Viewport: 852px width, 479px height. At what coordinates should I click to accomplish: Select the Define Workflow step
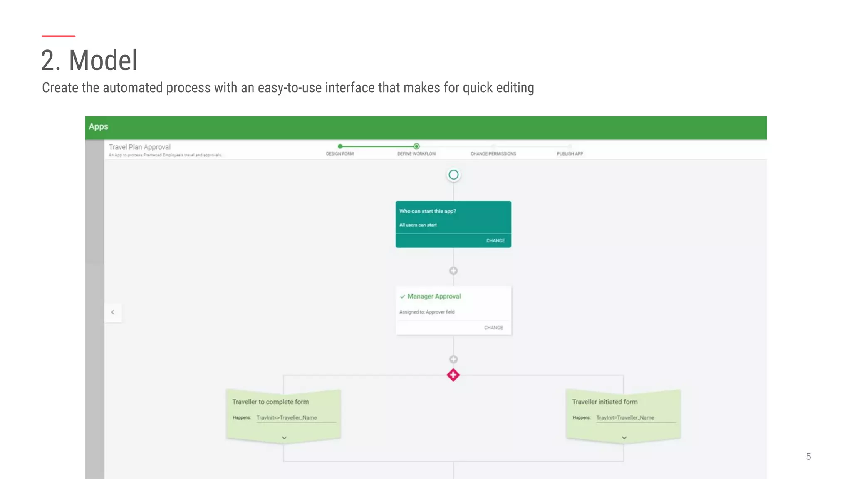coord(416,153)
